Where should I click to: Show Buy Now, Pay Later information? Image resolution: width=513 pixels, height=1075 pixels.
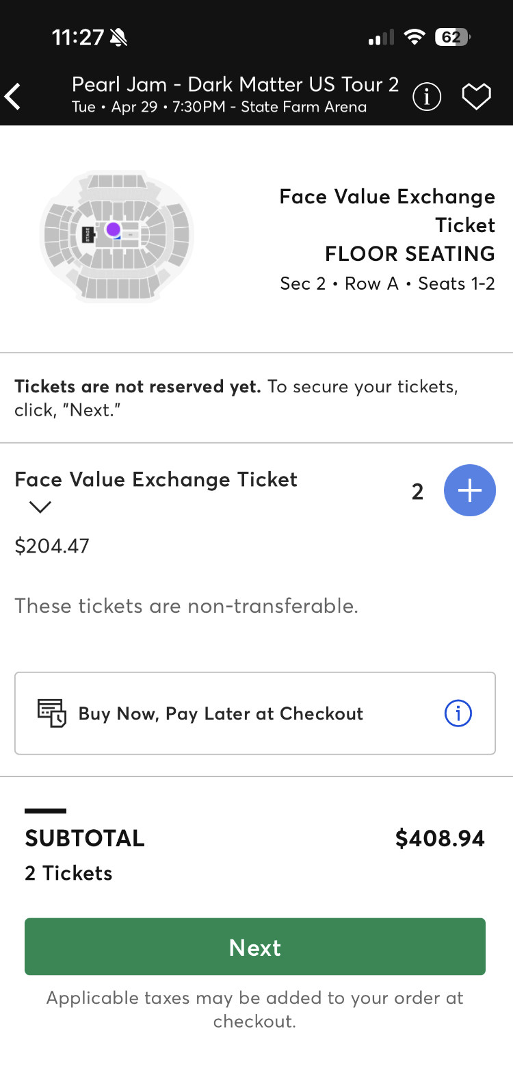[458, 713]
